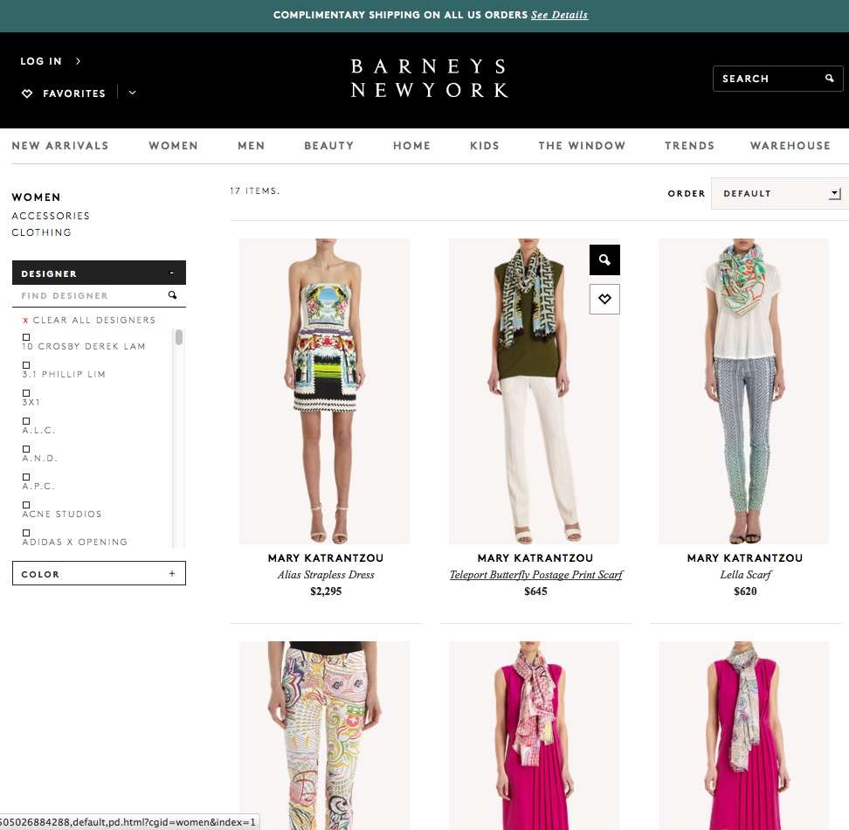The image size is (849, 830).
Task: Open the Women navigation menu
Action: (x=173, y=146)
